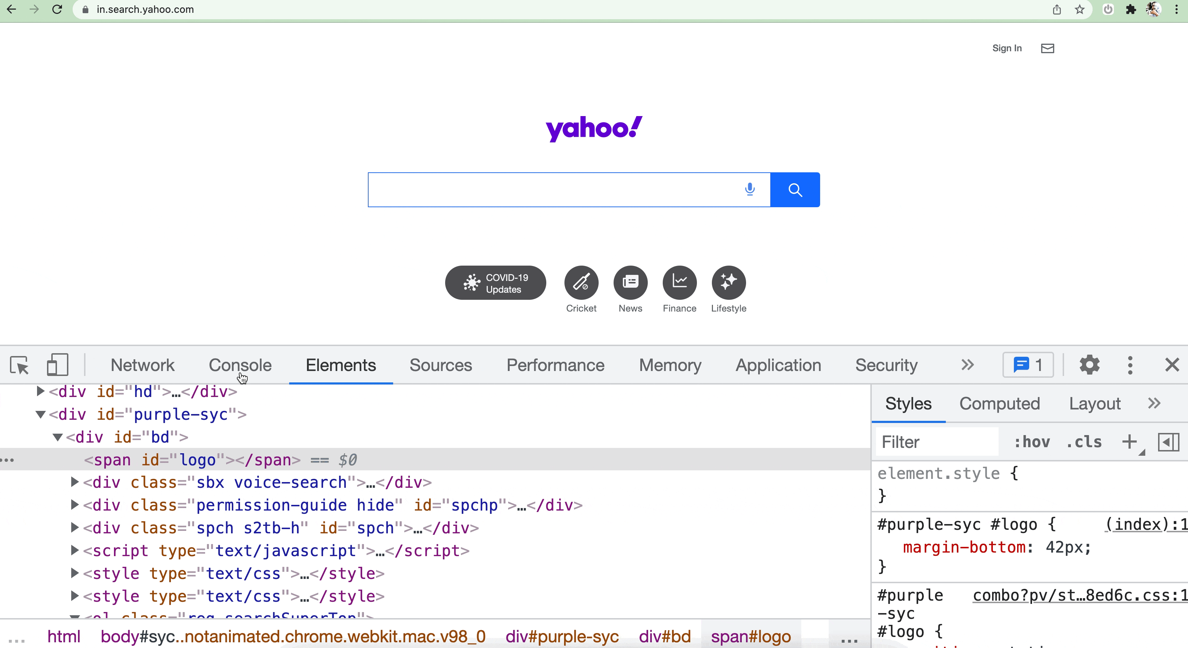Toggle the :hov element state panel
Image resolution: width=1188 pixels, height=648 pixels.
pyautogui.click(x=1032, y=442)
